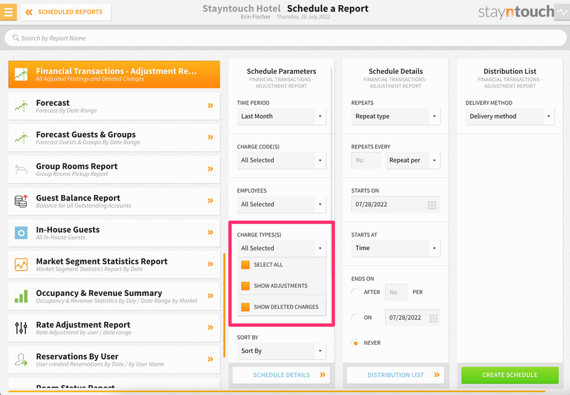Click Group Rooms Report bed icon

pos(21,170)
